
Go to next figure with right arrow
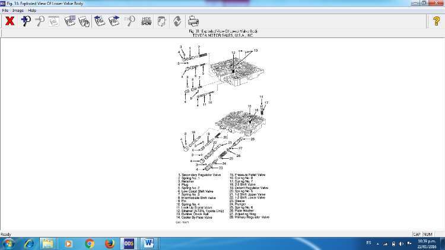pos(116,21)
